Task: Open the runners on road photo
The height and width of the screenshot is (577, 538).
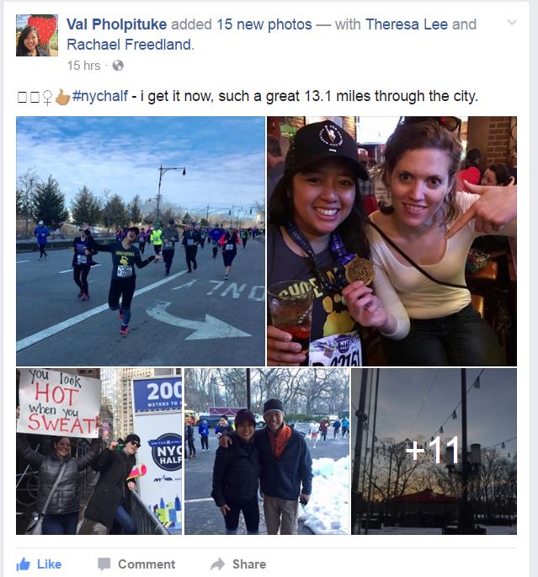Action: tap(141, 241)
